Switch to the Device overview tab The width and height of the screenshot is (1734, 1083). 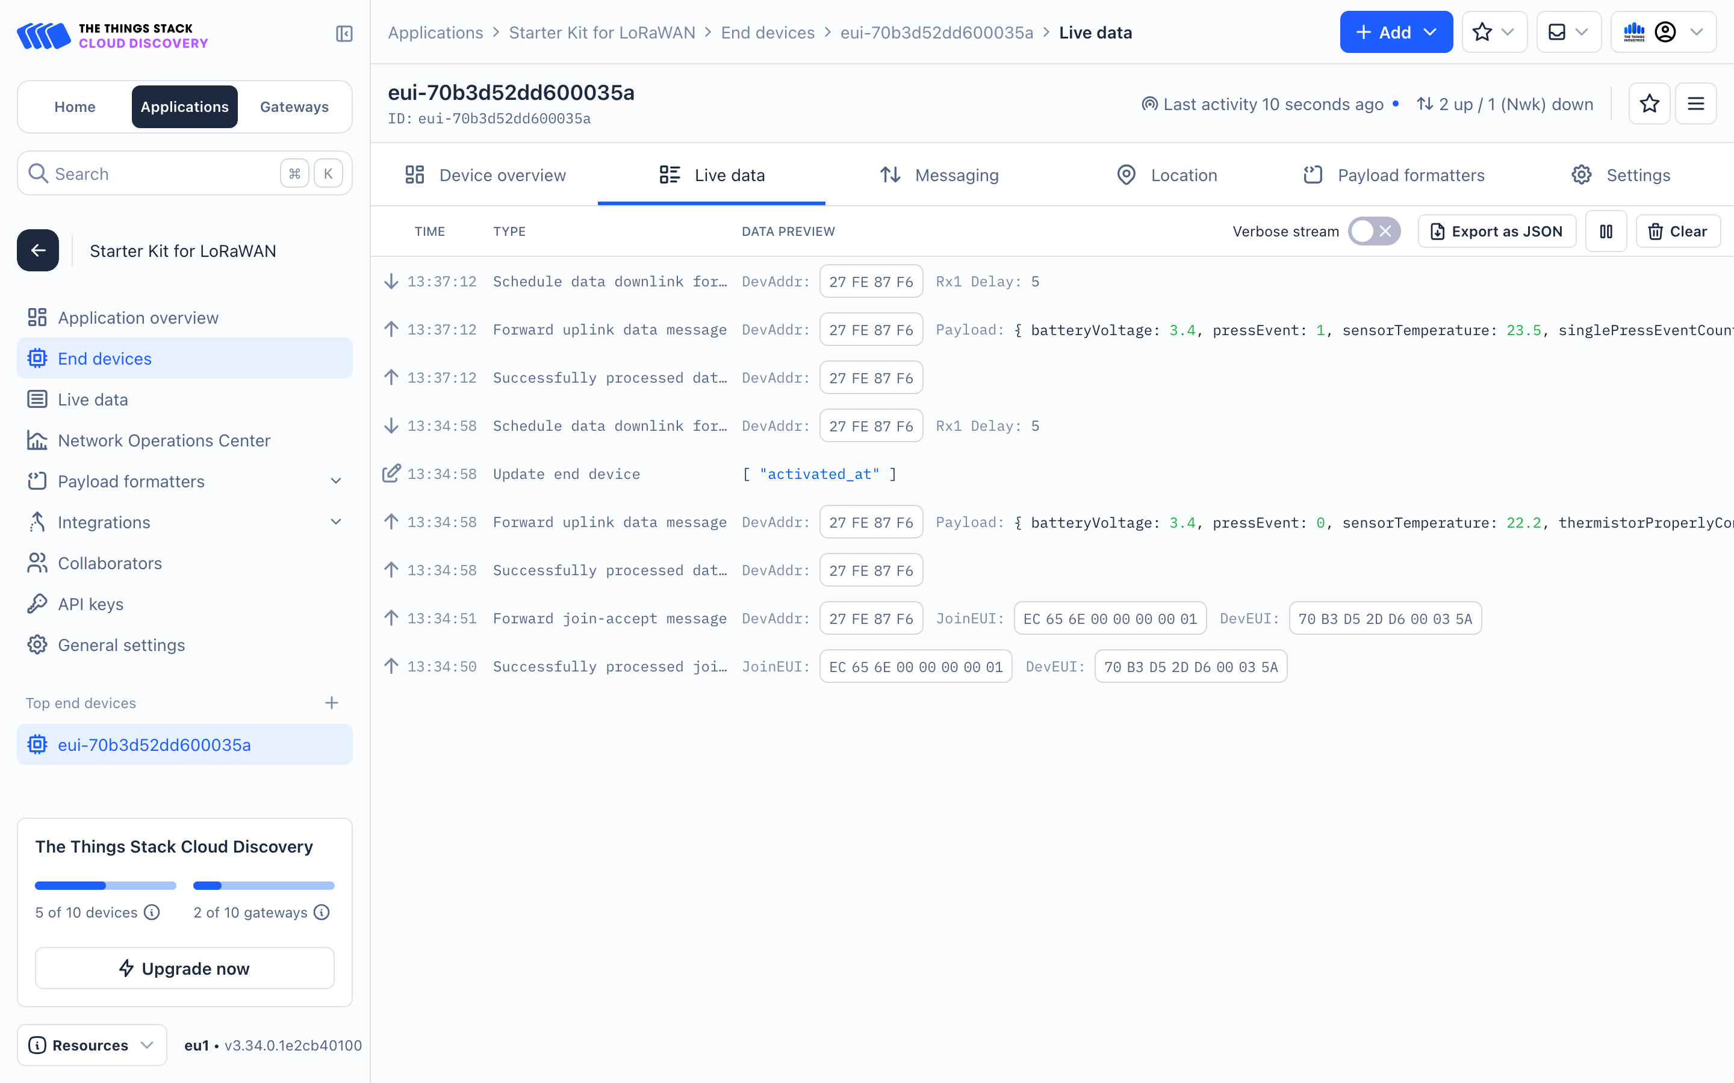[x=485, y=174]
